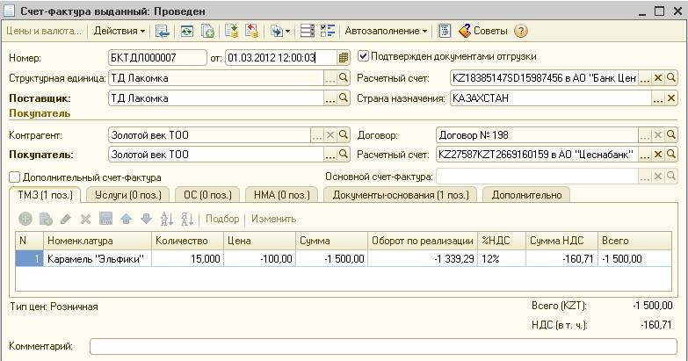Click sort ascending icon in table toolbar
The image size is (688, 361).
click(x=167, y=219)
